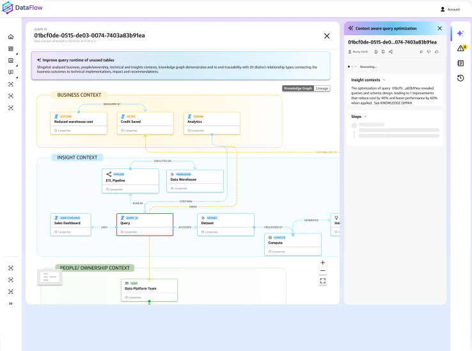472x351 pixels.
Task: Click the INSIGHT CONTEXT label
Action: pos(77,158)
